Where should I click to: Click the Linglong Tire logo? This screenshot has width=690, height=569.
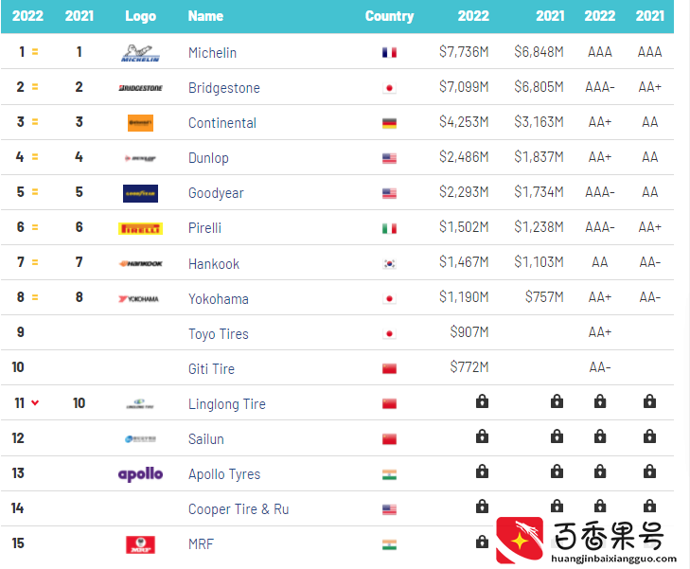click(139, 403)
